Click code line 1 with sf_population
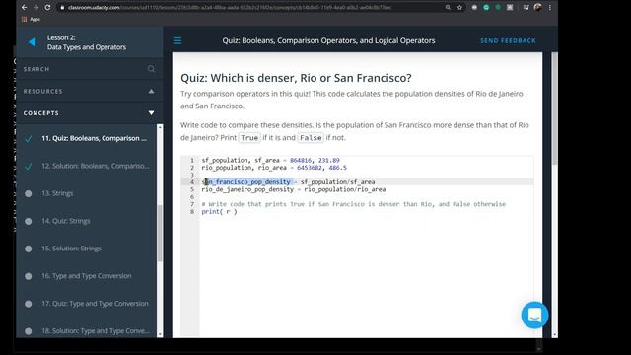This screenshot has width=631, height=355. pyautogui.click(x=270, y=160)
